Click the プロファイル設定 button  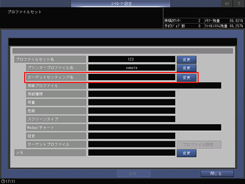[x=199, y=145]
